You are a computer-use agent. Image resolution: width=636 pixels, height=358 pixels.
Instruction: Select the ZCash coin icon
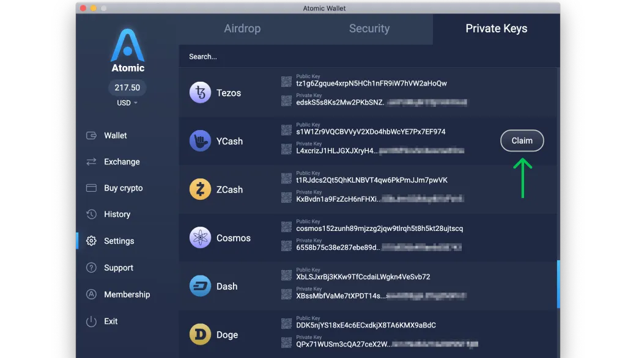tap(200, 189)
